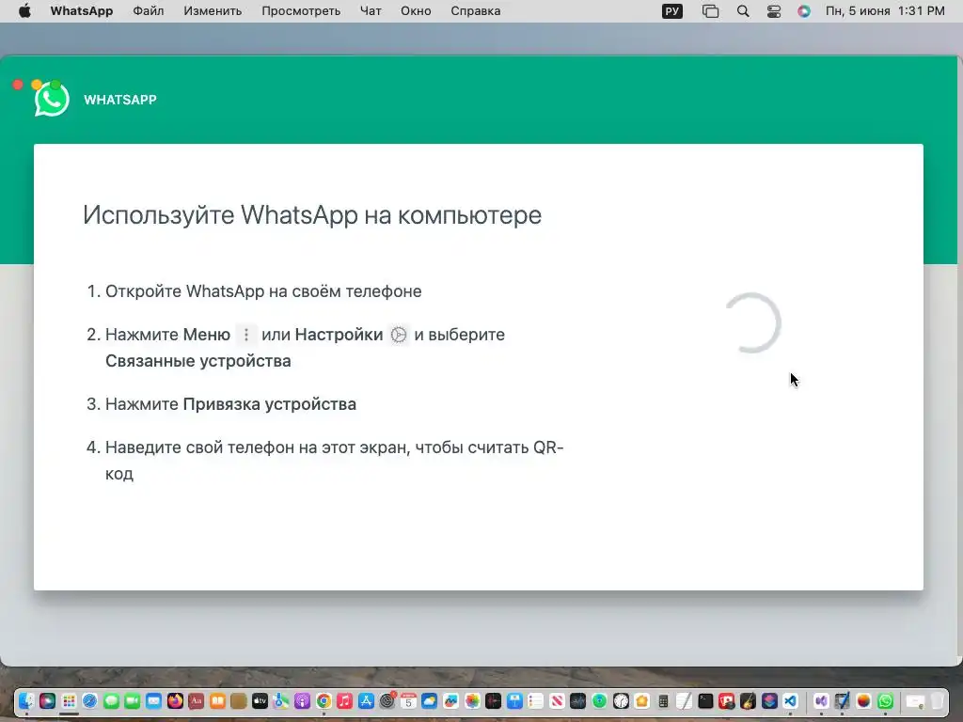Open Launchpad from the Dock
Image resolution: width=963 pixels, height=722 pixels.
(x=69, y=700)
